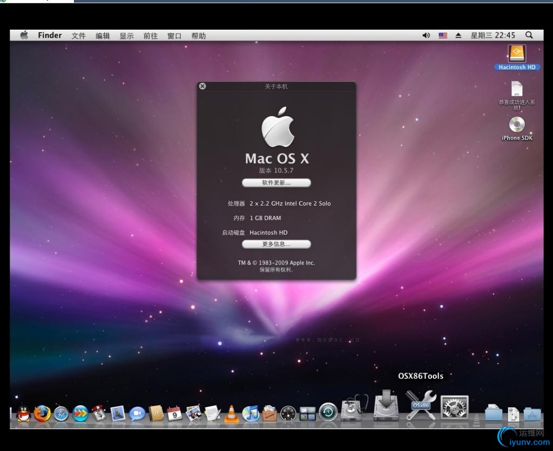Open System Preferences gear icon
The width and height of the screenshot is (553, 451).
pyautogui.click(x=455, y=408)
